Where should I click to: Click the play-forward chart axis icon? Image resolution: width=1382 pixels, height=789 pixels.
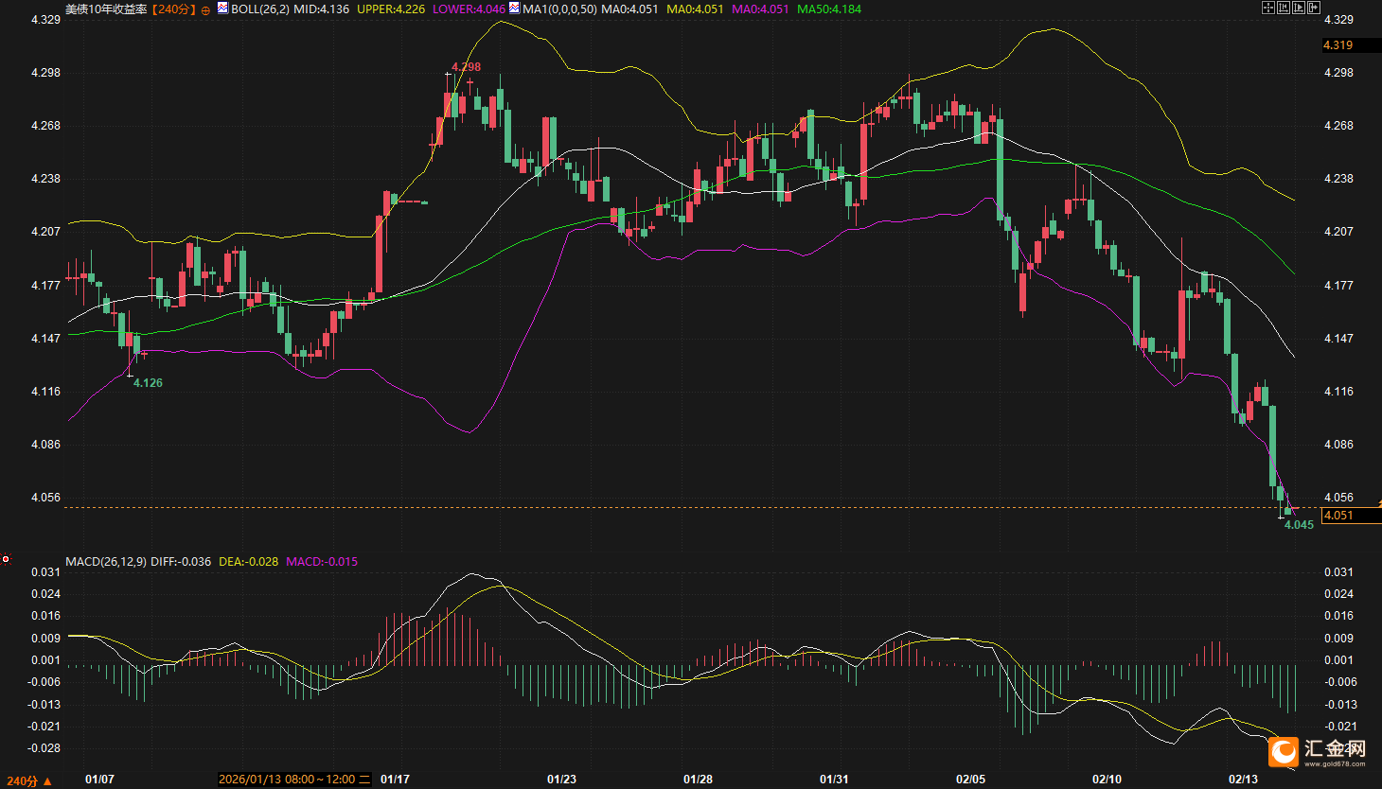click(x=1299, y=8)
